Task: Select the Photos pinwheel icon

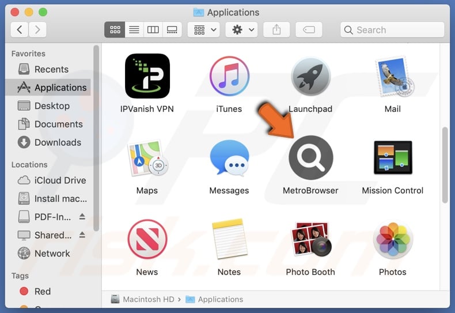Action: [393, 239]
